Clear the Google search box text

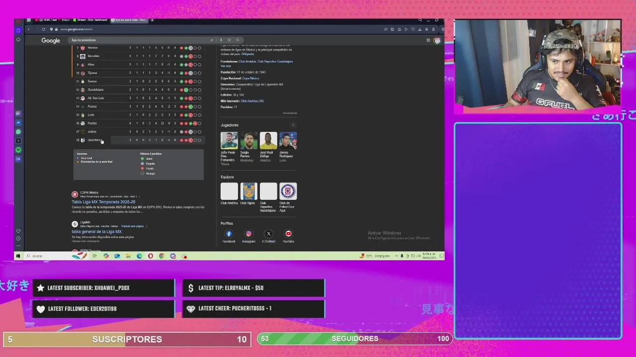(x=212, y=40)
